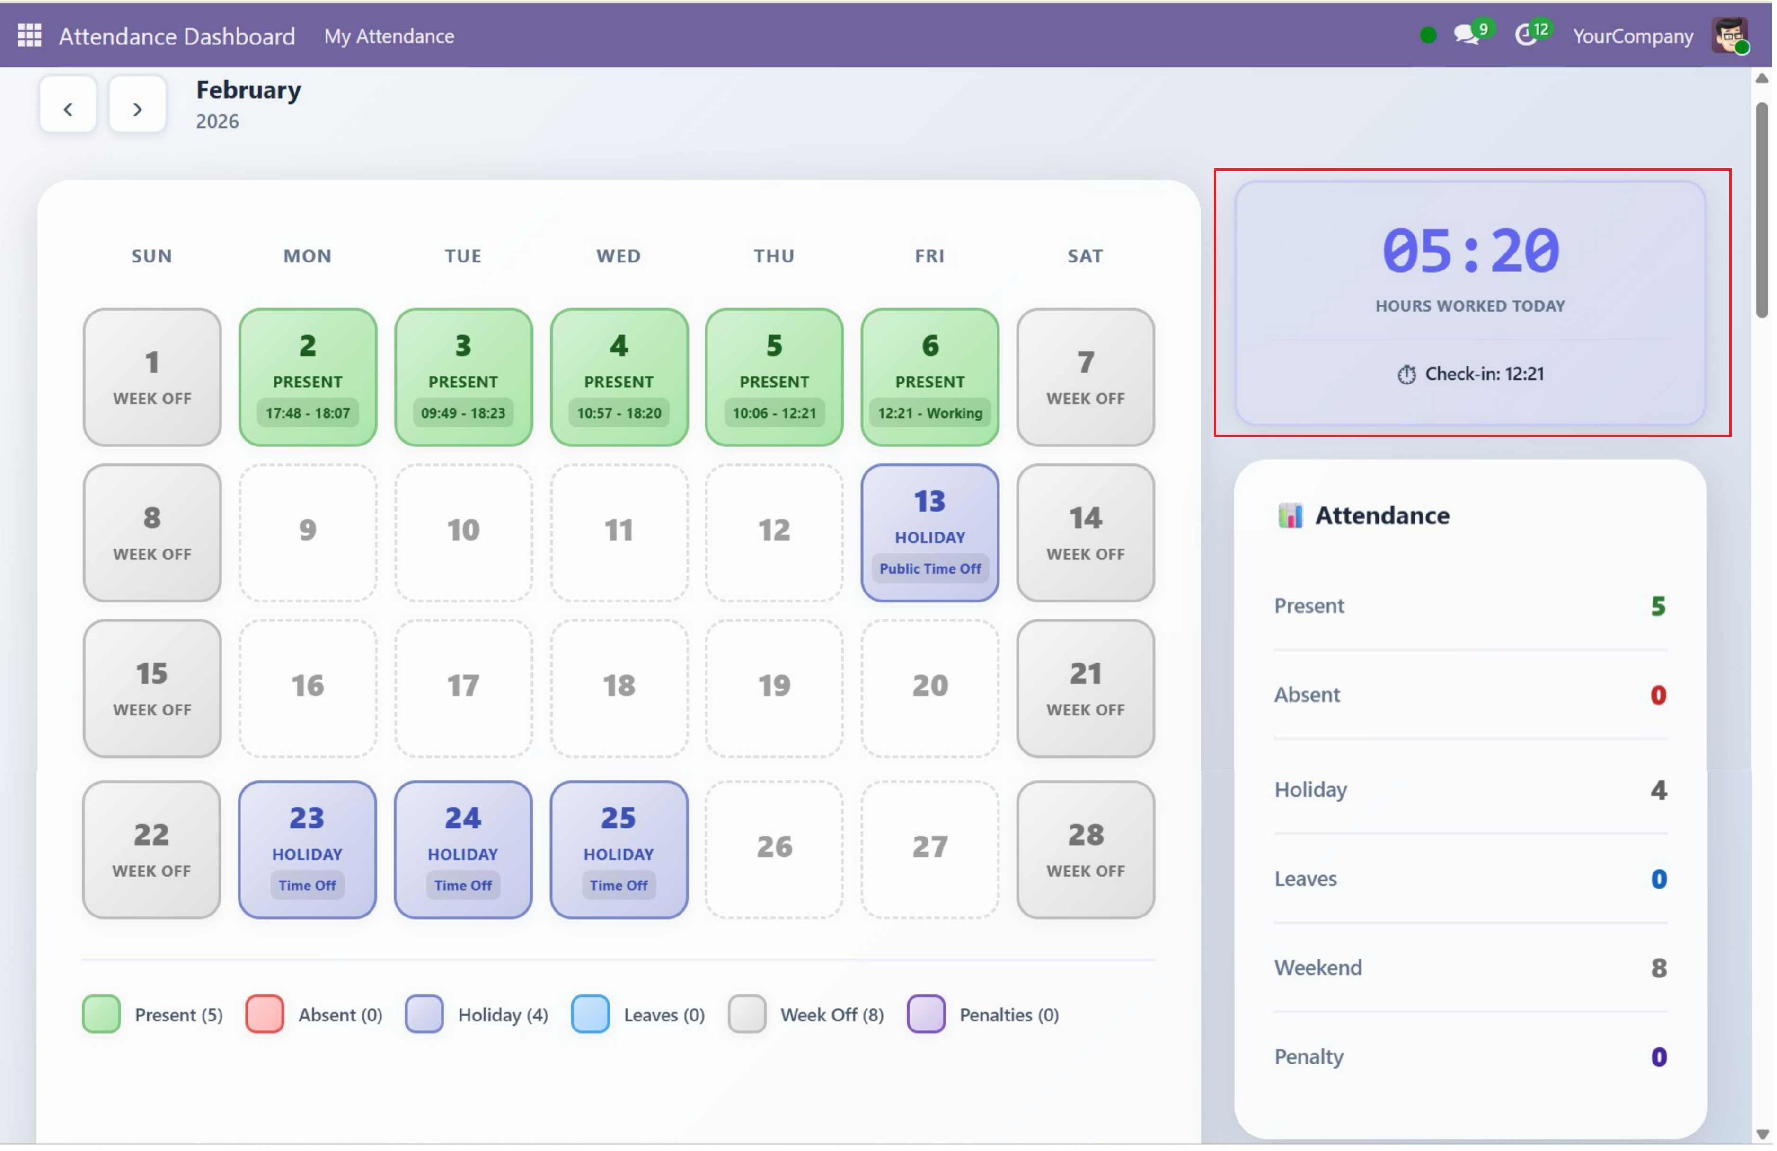This screenshot has height=1151, width=1777.
Task: Open the conversations chat icon with badge 9
Action: click(1467, 35)
